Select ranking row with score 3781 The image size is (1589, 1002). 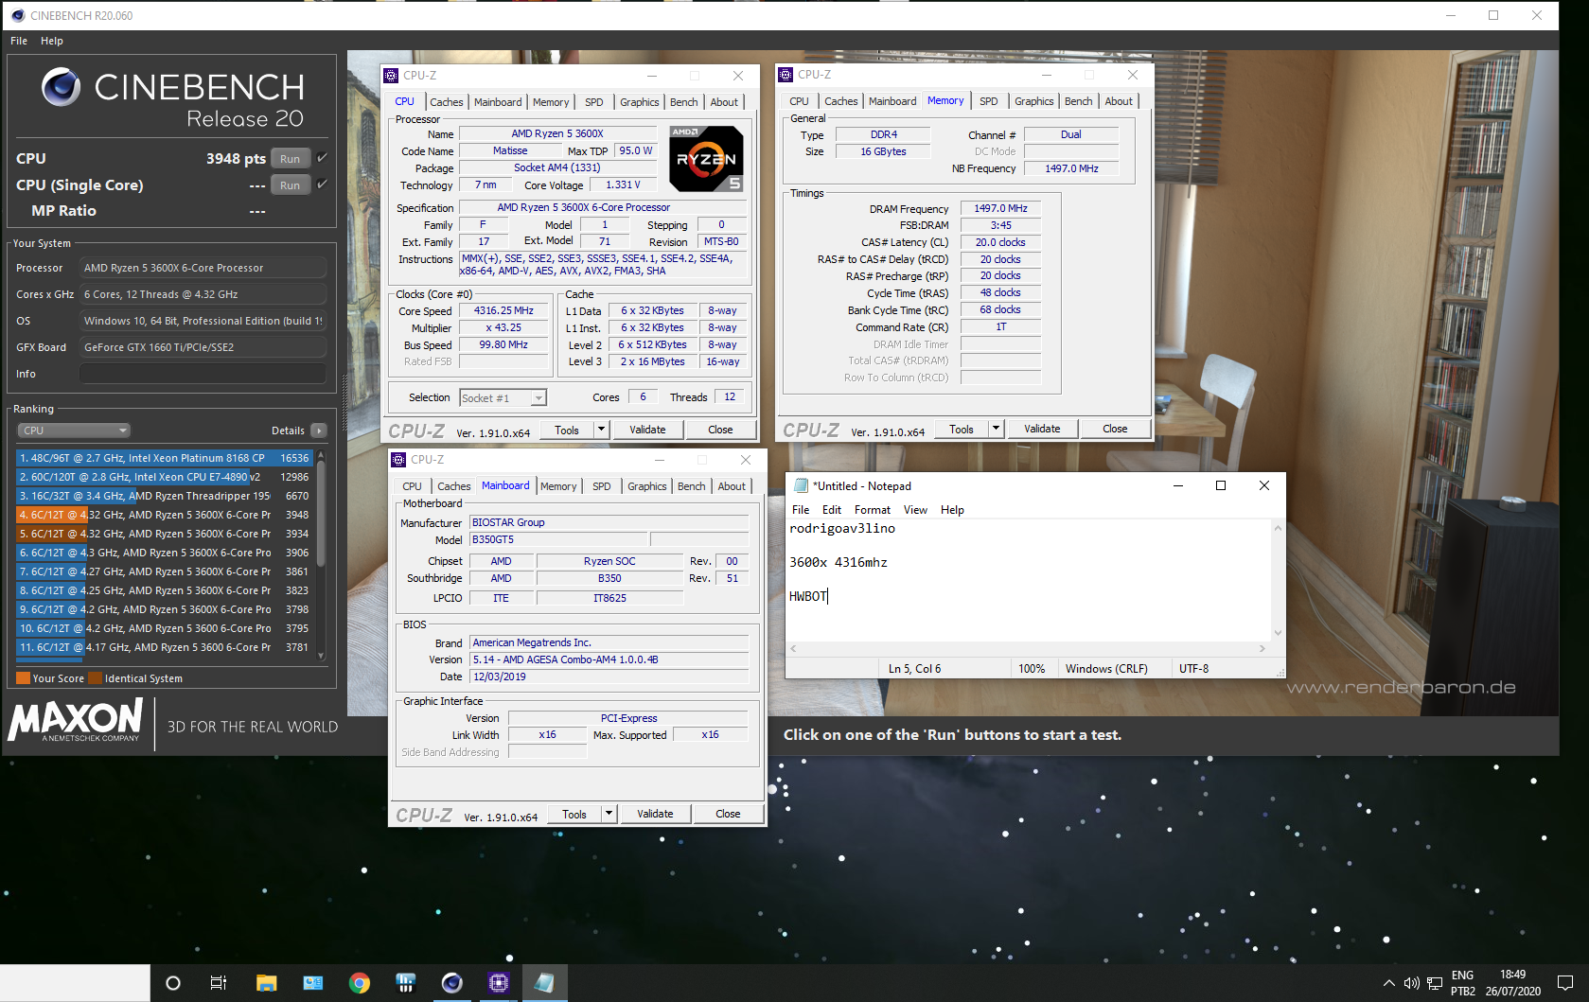tap(165, 647)
